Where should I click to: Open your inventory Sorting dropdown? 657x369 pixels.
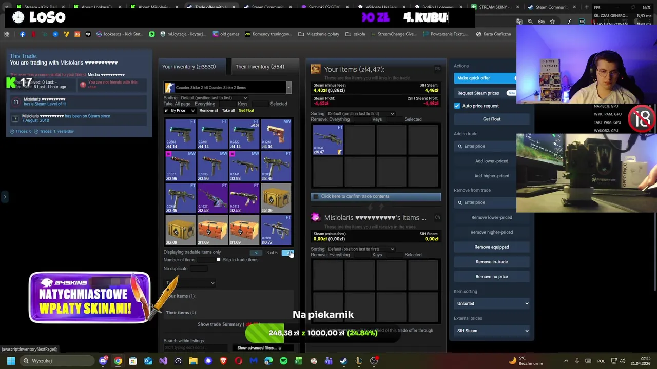214,98
